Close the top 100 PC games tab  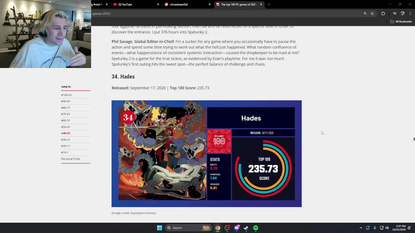click(x=261, y=5)
